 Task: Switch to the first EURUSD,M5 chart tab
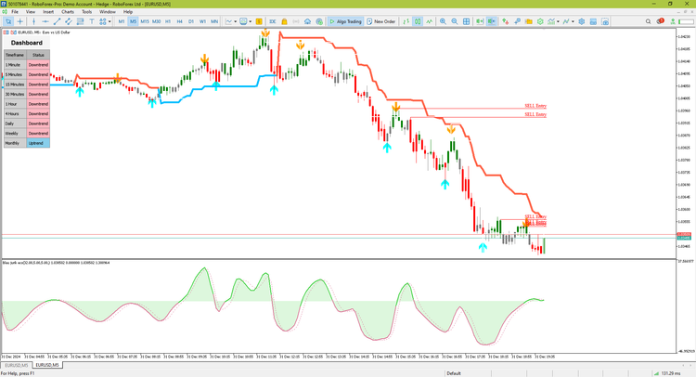pos(18,366)
